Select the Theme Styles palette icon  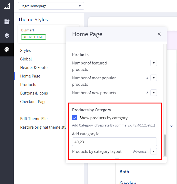tap(7, 50)
